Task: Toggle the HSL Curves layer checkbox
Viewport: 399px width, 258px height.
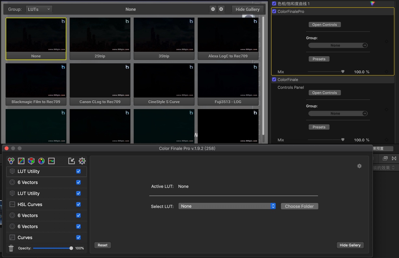Action: (78, 204)
